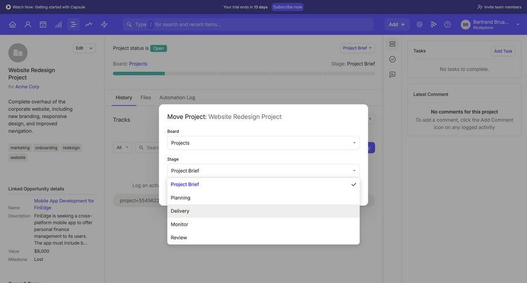Open the dropdown arrow next to Edit
The image size is (527, 283).
pos(91,48)
